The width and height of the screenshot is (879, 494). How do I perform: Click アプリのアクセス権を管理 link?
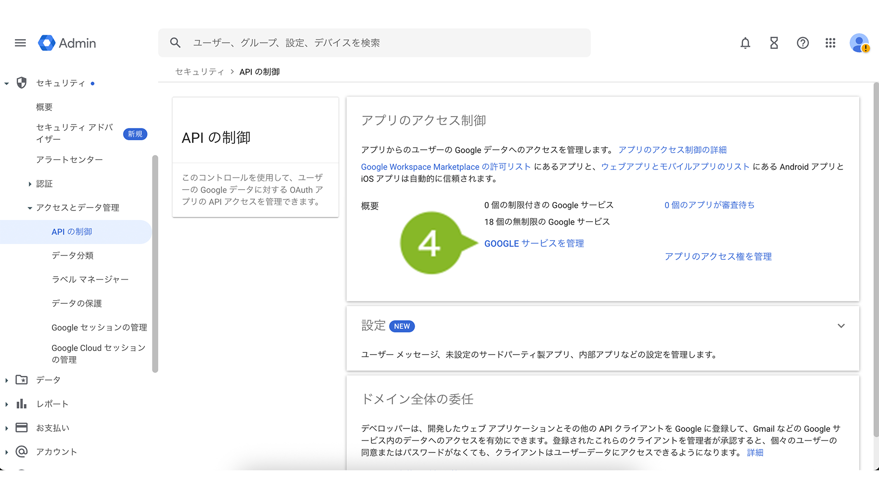(718, 256)
